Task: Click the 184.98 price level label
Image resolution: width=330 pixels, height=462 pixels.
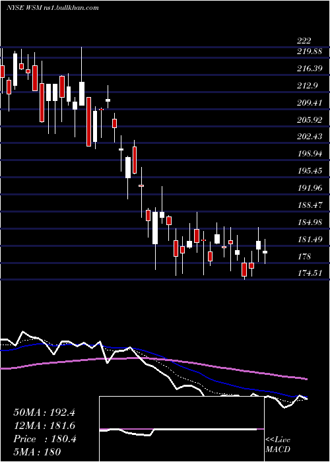Action: tap(310, 222)
